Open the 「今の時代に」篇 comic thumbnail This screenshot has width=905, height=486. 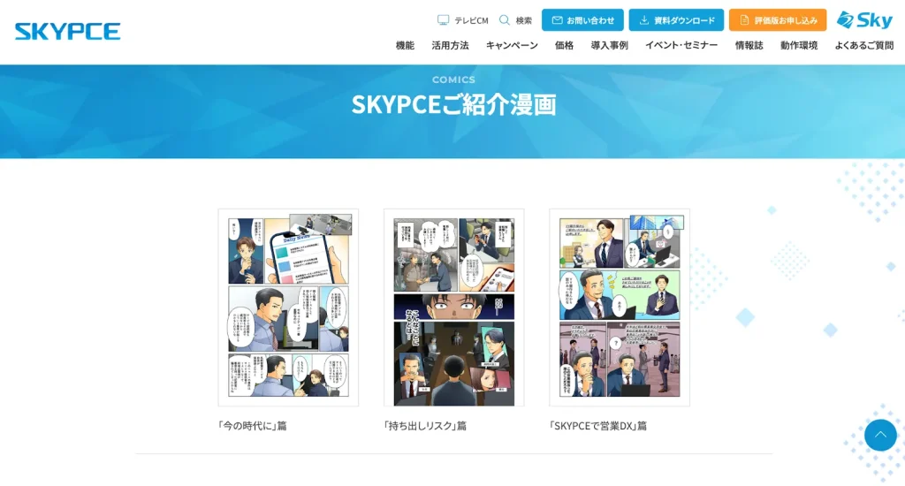[x=288, y=308]
